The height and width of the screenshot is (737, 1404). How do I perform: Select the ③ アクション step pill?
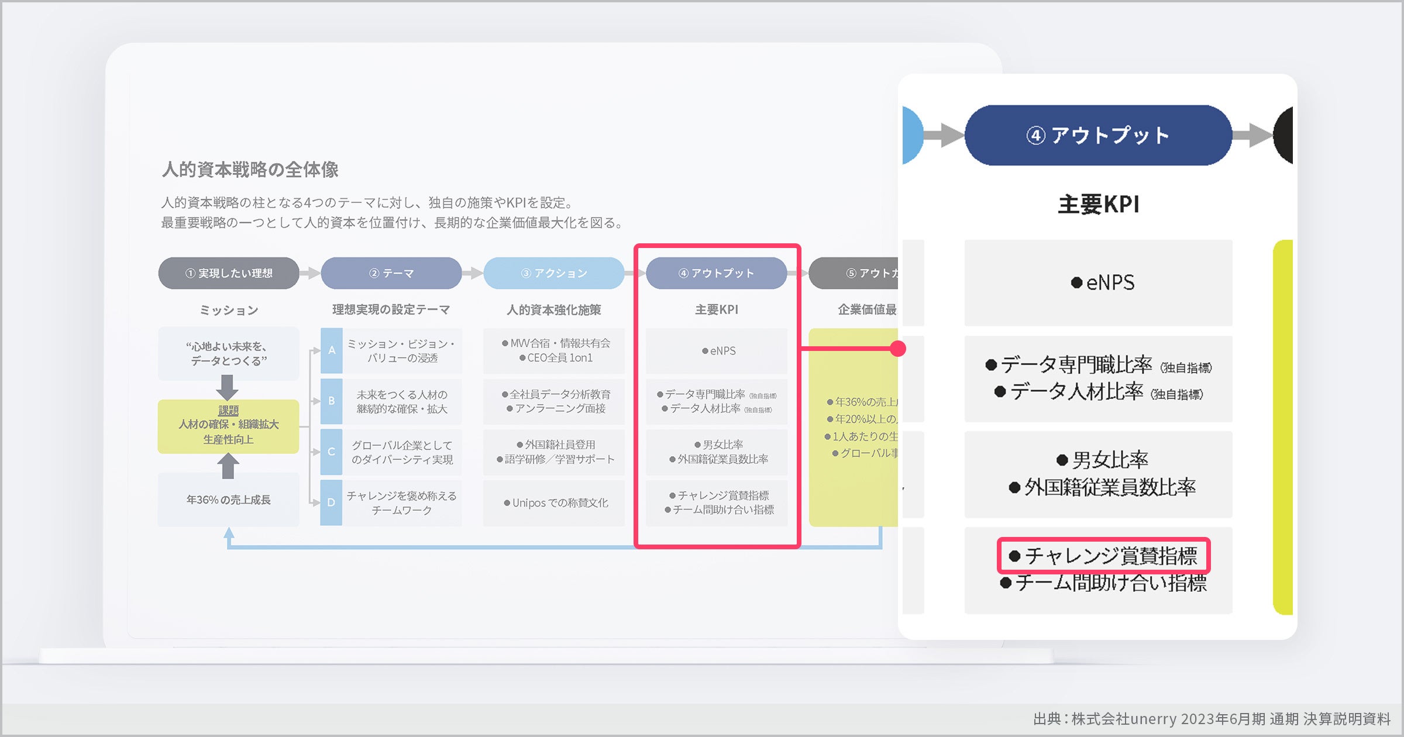click(554, 273)
